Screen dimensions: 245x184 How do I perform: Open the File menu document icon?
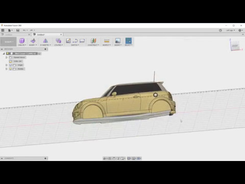pos(10,30)
